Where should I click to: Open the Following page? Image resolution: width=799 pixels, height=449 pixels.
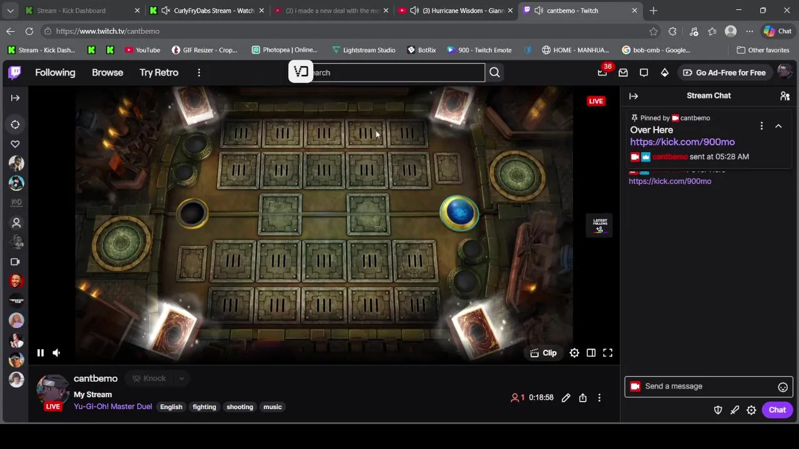click(x=55, y=72)
